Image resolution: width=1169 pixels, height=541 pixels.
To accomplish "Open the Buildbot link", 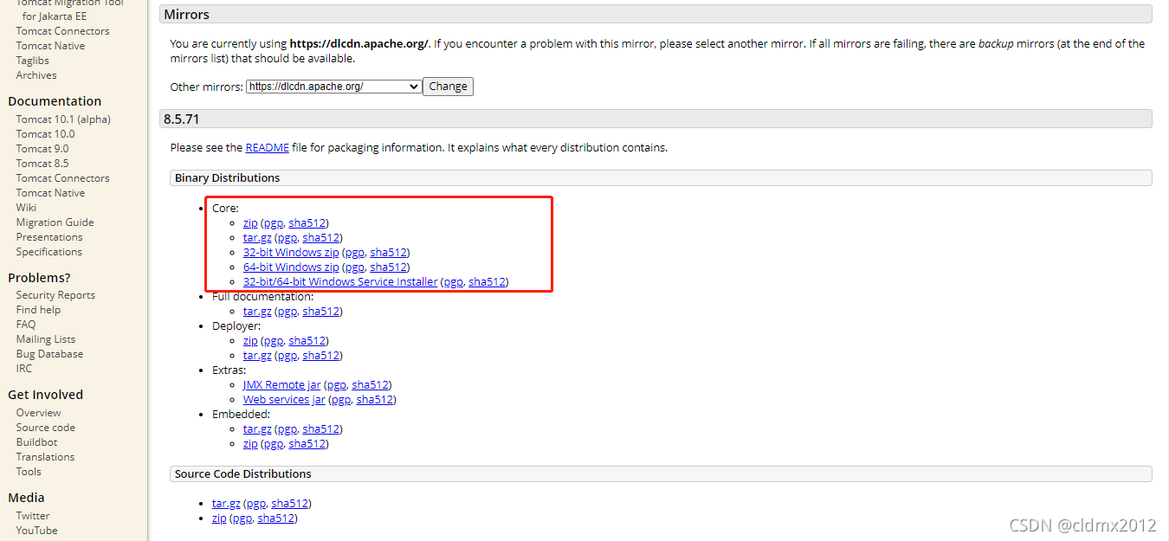I will tap(36, 442).
